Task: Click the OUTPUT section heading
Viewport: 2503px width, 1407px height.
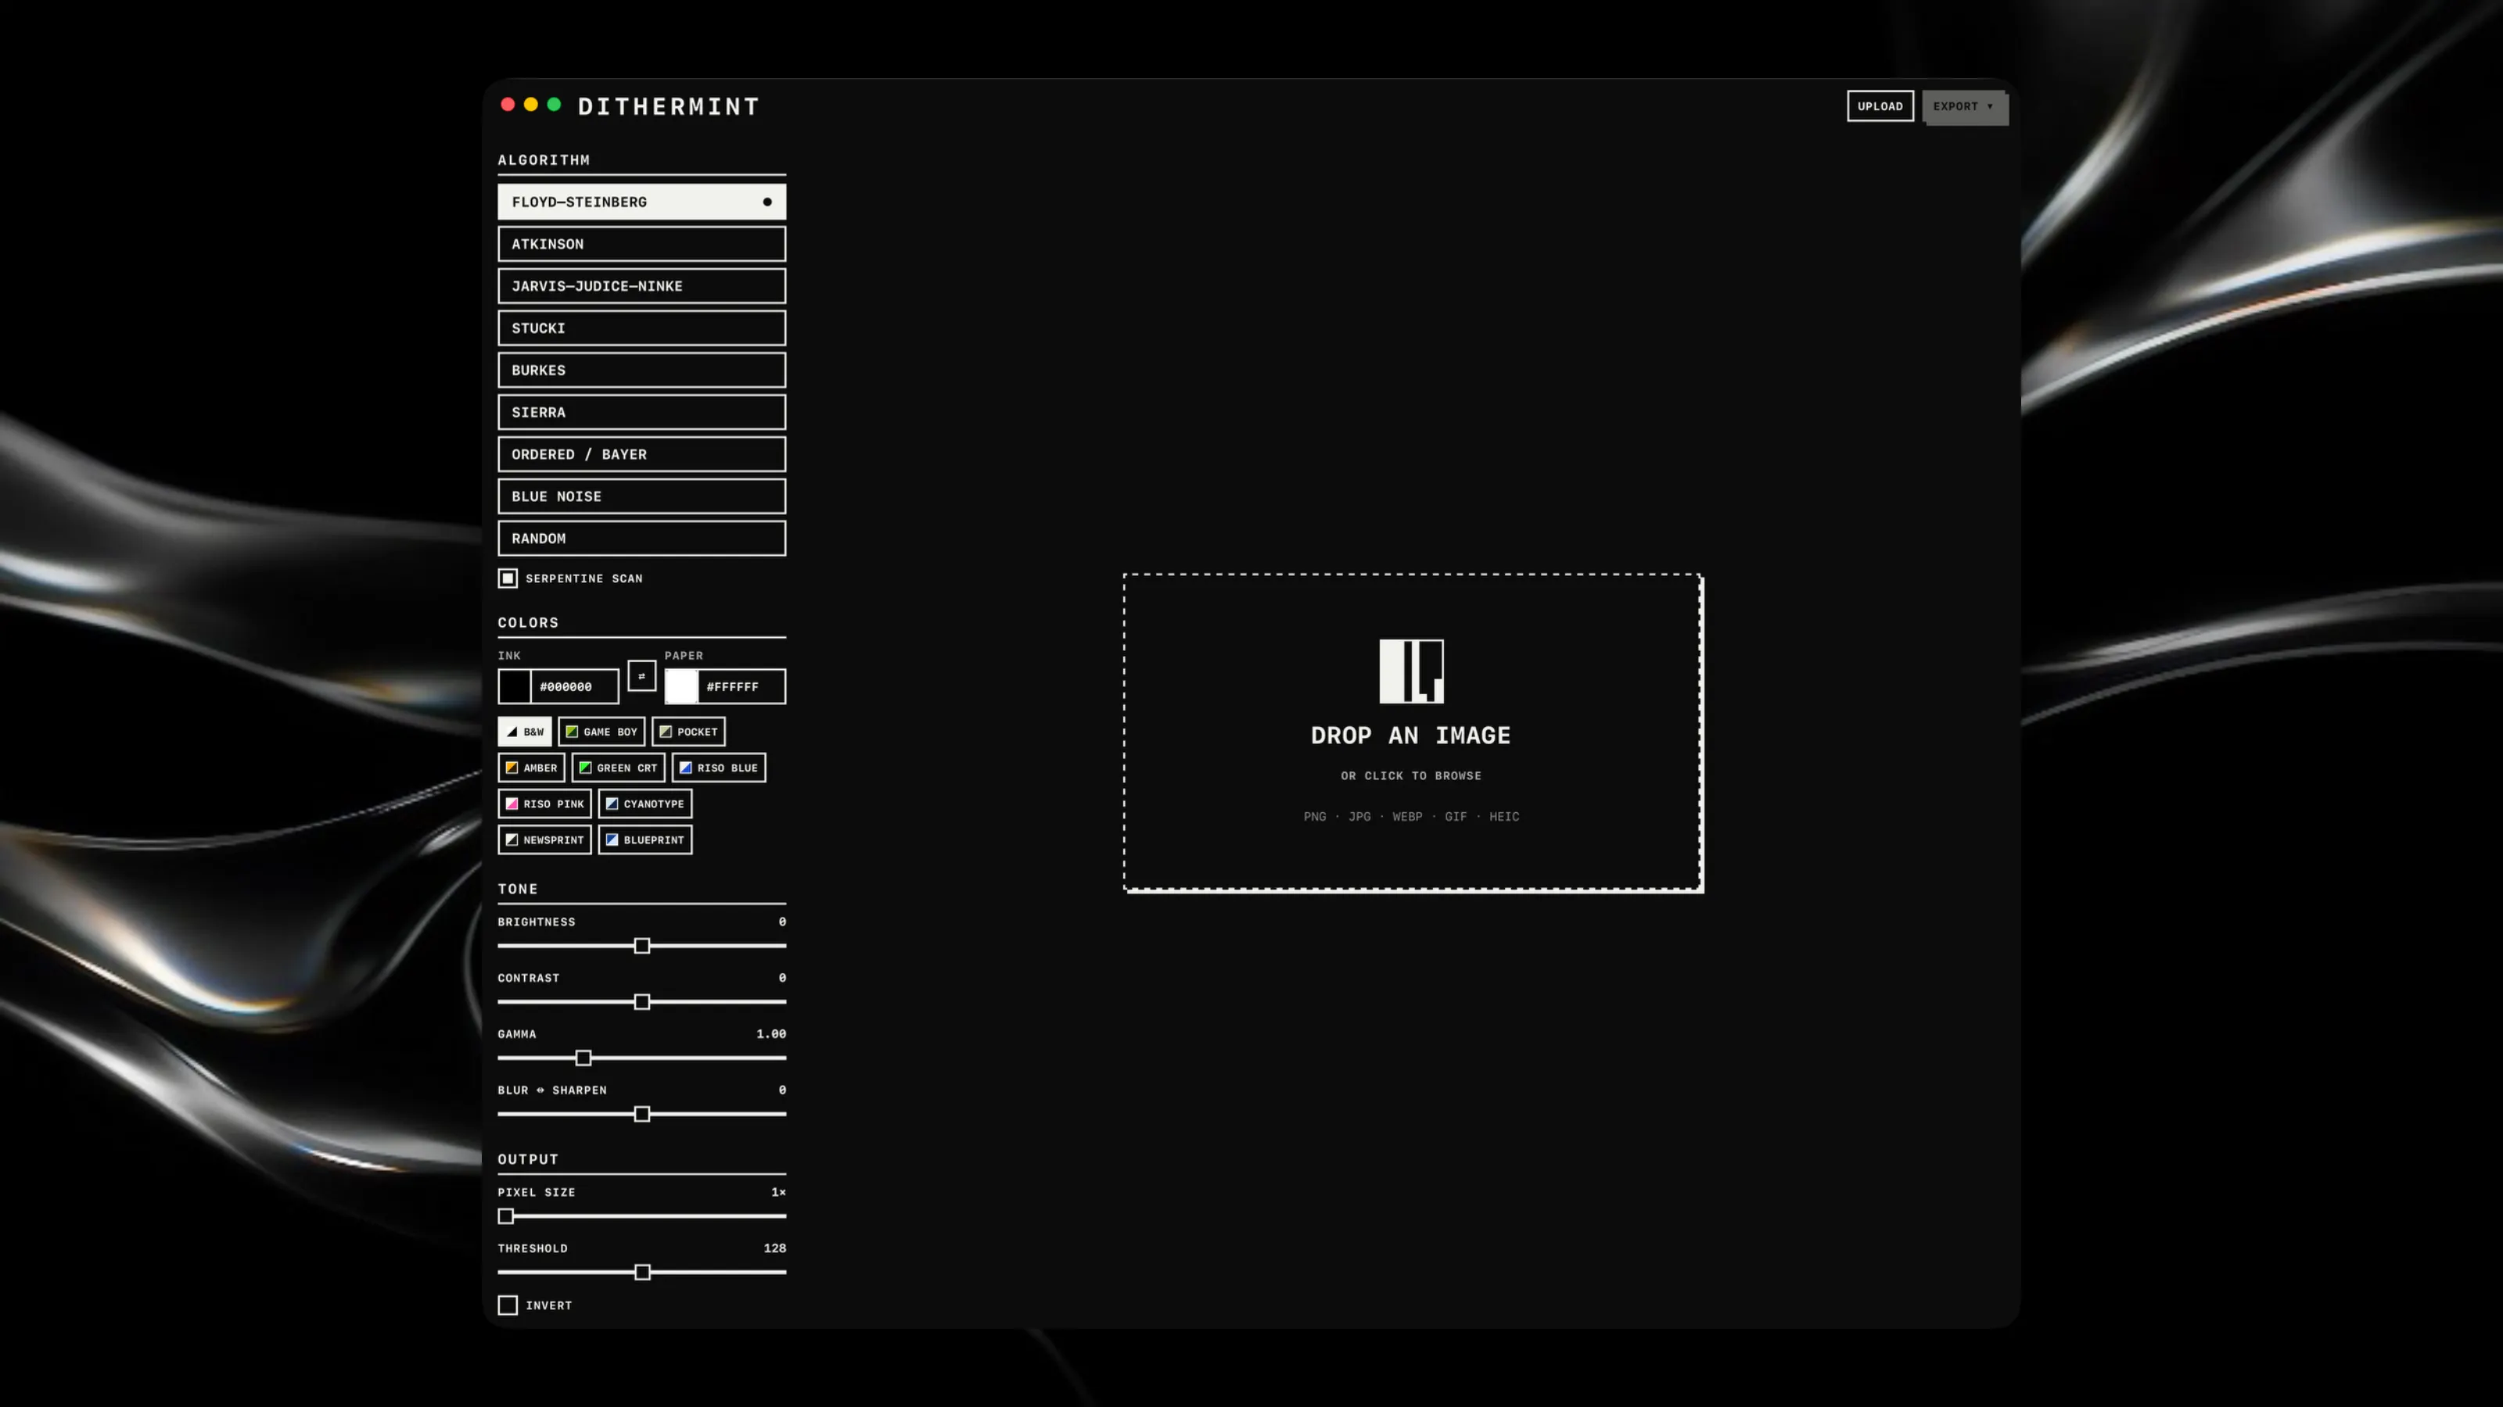Action: point(528,1158)
